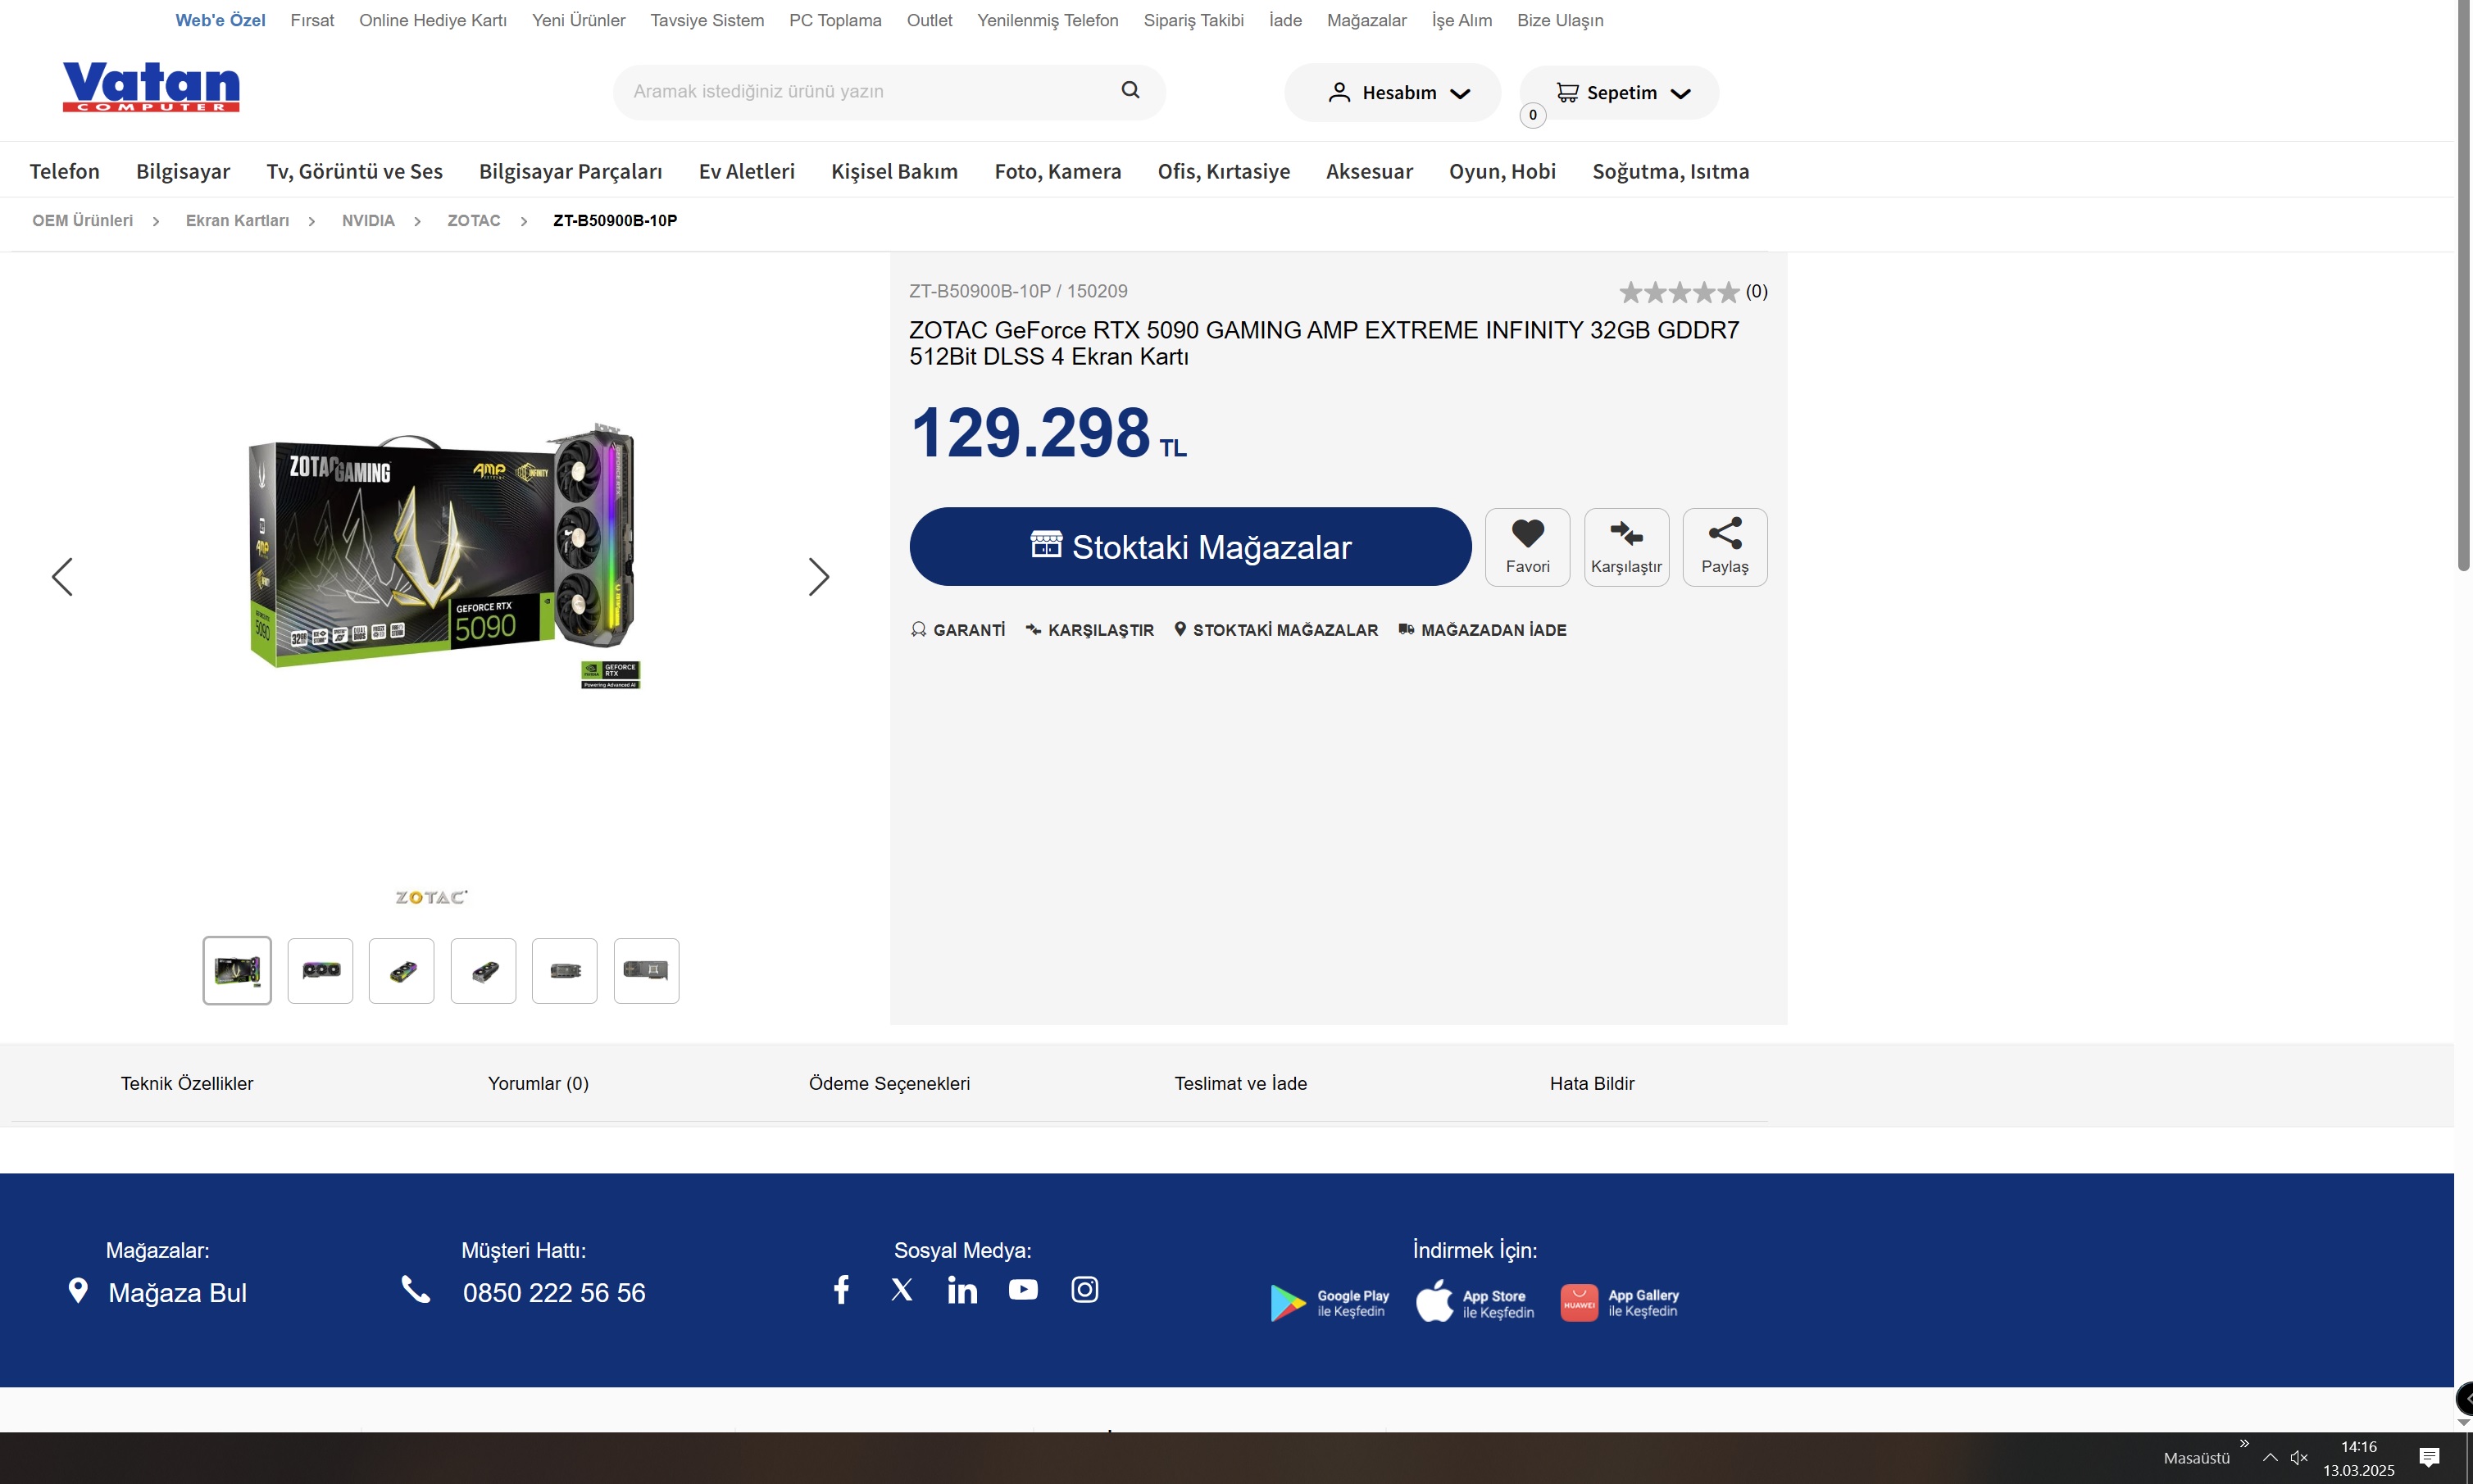Viewport: 2473px width, 1484px height.
Task: Show previous product image arrow
Action: (x=62, y=577)
